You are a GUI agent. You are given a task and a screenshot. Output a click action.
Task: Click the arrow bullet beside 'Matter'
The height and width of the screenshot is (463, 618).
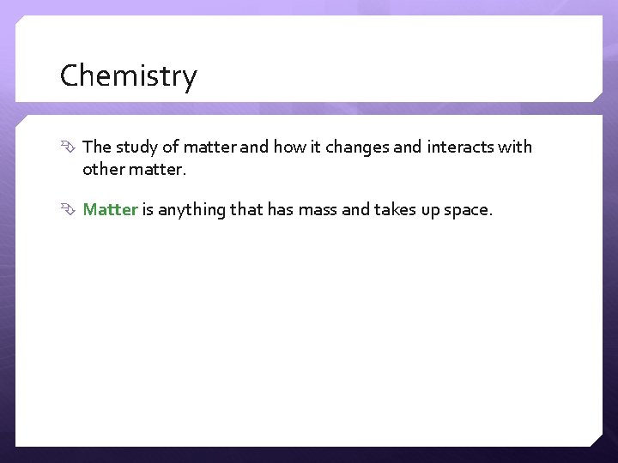pyautogui.click(x=68, y=209)
